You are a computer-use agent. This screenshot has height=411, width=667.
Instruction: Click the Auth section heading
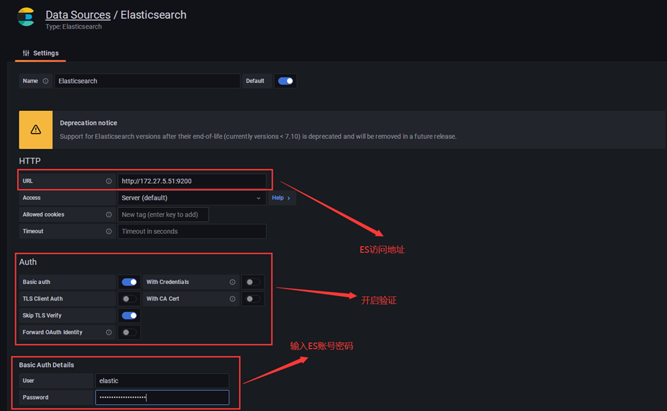point(27,262)
